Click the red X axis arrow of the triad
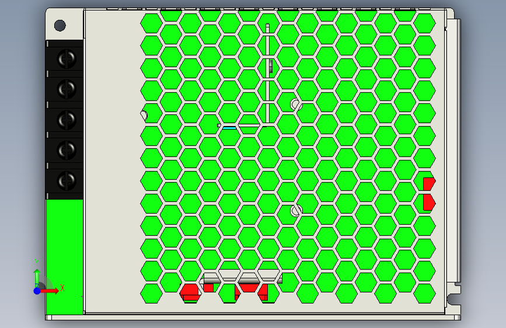The width and height of the screenshot is (506, 328). pyautogui.click(x=50, y=291)
